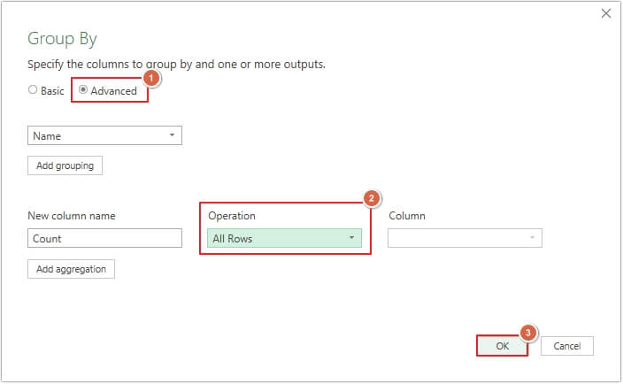Click the Column label text

pos(406,216)
